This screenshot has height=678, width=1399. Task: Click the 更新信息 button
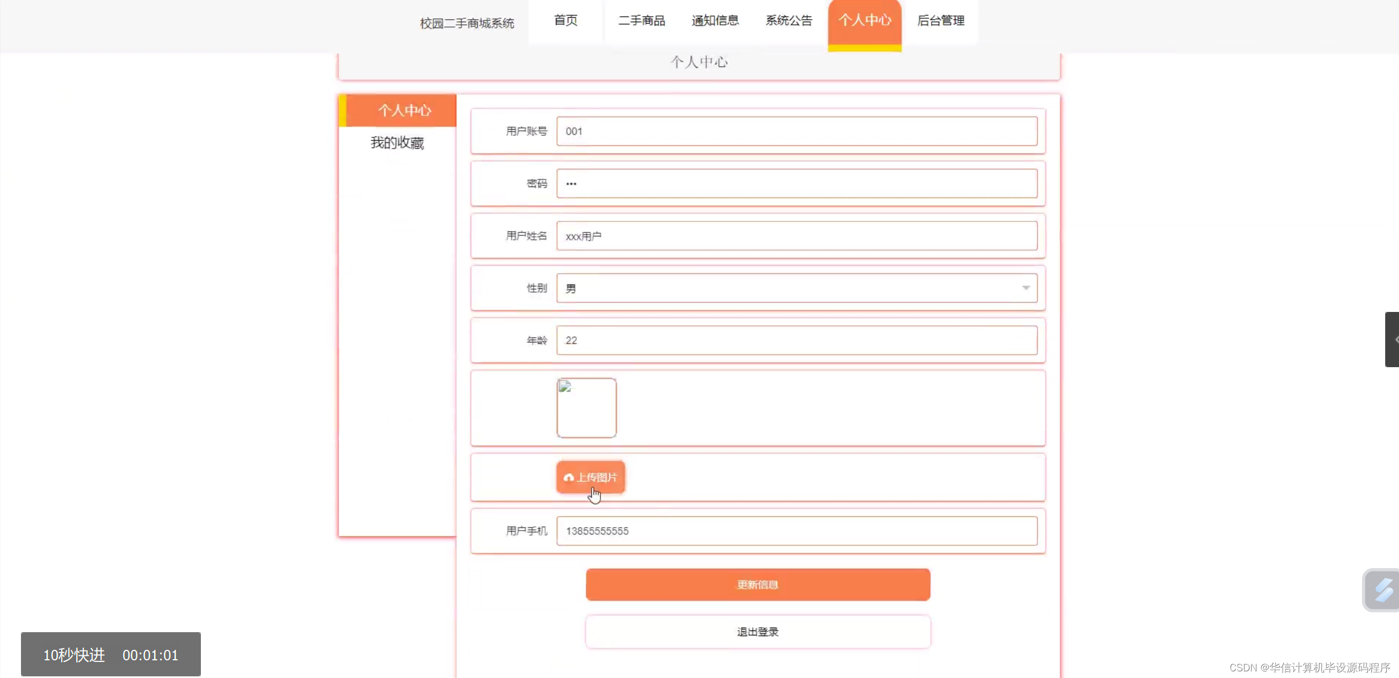(x=757, y=584)
